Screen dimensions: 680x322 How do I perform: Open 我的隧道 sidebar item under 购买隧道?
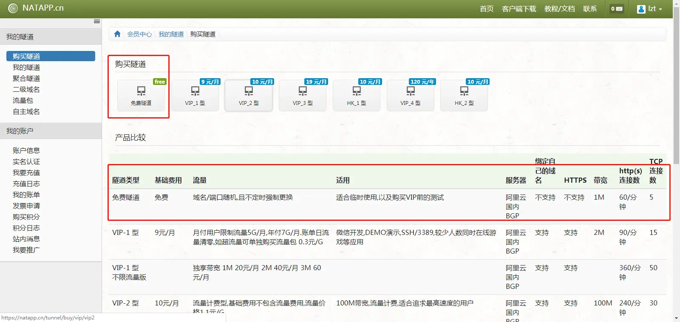(26, 67)
